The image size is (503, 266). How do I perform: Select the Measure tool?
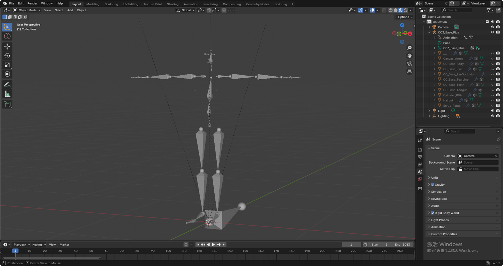click(7, 94)
